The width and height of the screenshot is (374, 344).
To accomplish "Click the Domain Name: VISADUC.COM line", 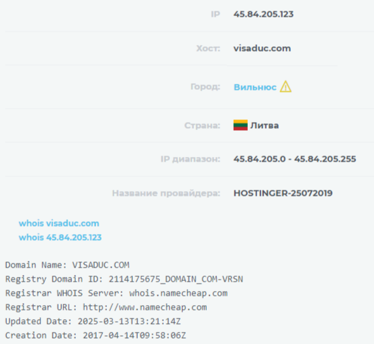I will pos(67,265).
